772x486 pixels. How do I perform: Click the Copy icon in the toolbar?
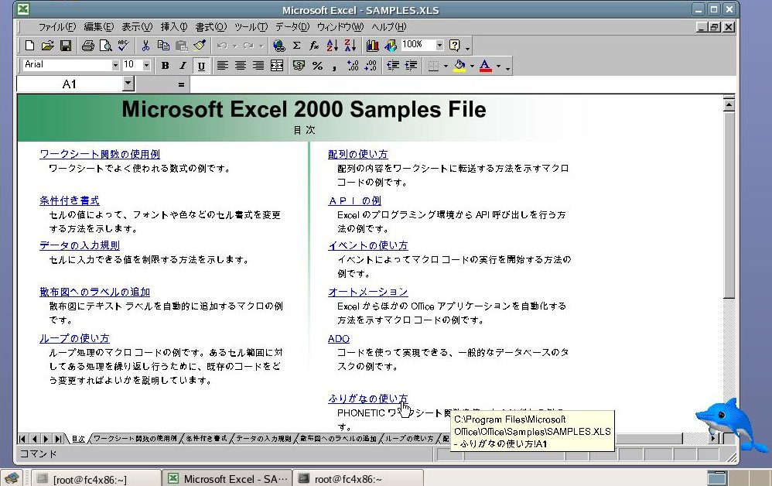(x=163, y=46)
